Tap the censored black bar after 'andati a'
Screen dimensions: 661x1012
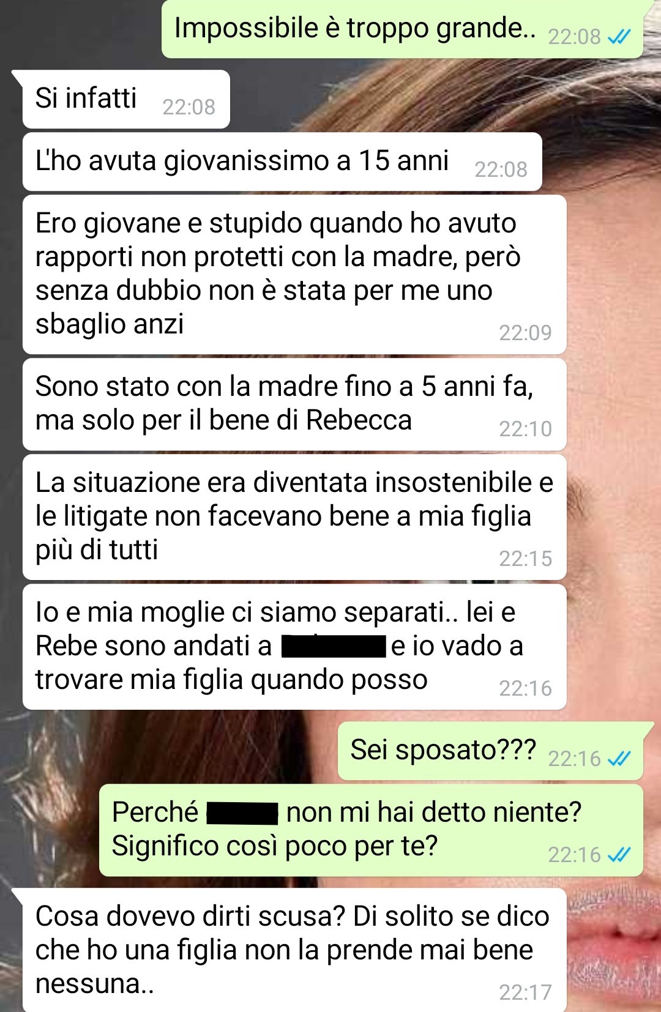click(x=334, y=646)
